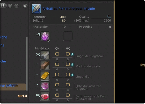Expand sub-recipe arrow beside Lingot d'or
The width and height of the screenshot is (145, 104).
(x=72, y=75)
